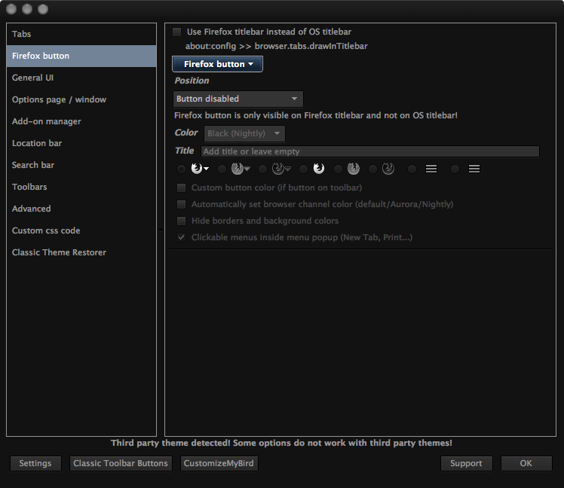Click the Settings button
This screenshot has width=564, height=488.
[35, 463]
